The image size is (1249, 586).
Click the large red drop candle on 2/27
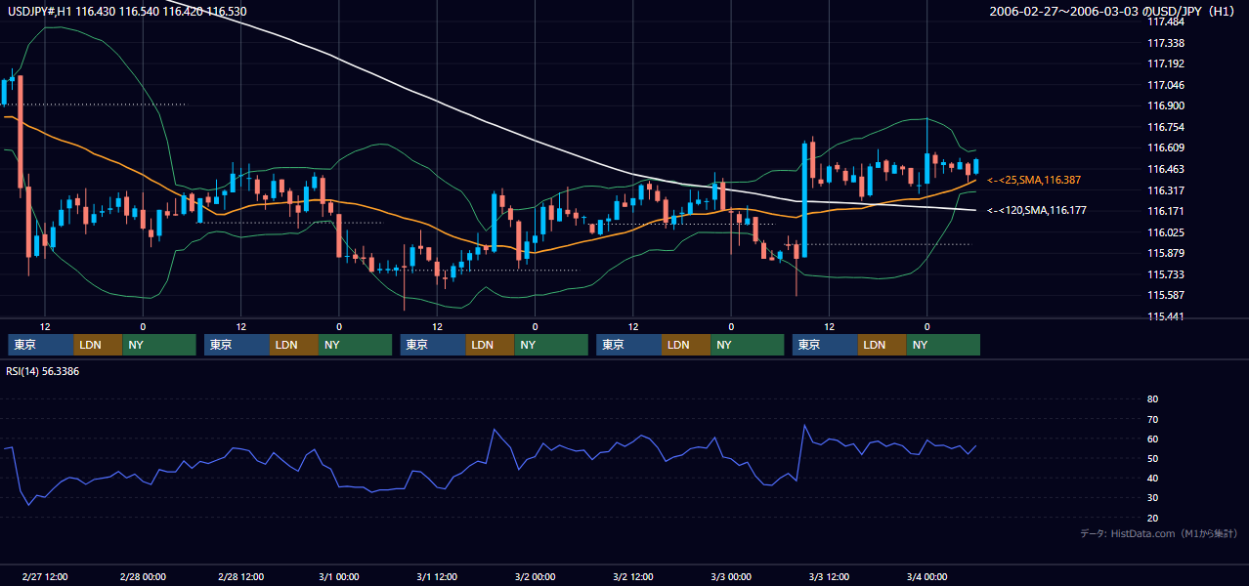pos(21,131)
